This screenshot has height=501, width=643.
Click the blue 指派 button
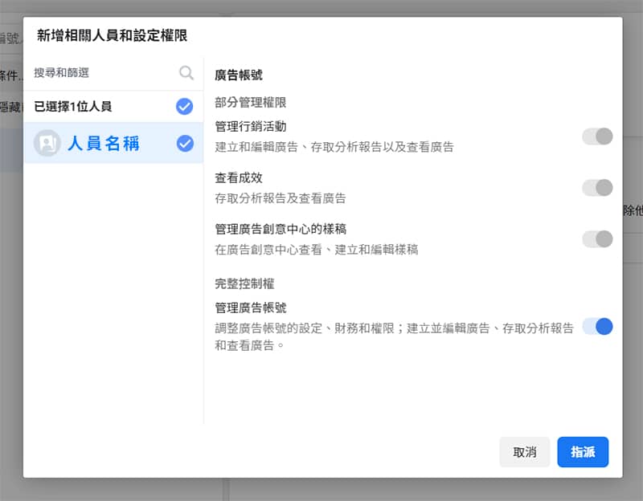pyautogui.click(x=583, y=452)
